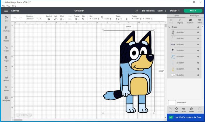Image resolution: width=205 pixels, height=122 pixels.
Task: Click the Redo arrow
Action: click(x=20, y=18)
